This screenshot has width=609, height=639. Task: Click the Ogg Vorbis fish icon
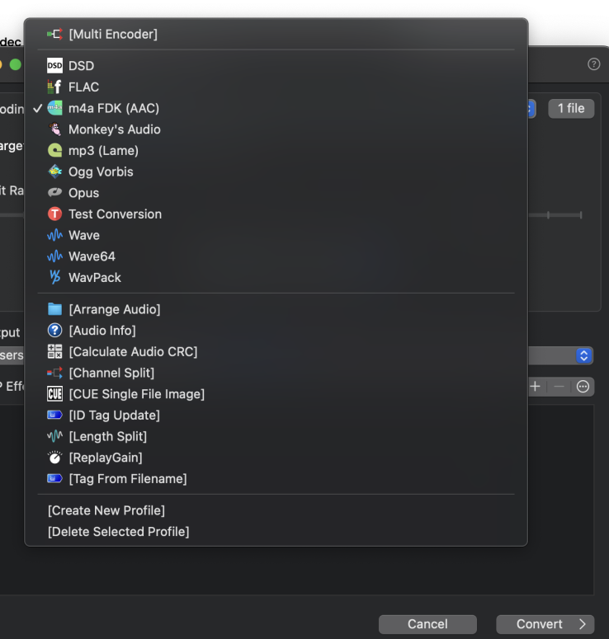click(54, 171)
